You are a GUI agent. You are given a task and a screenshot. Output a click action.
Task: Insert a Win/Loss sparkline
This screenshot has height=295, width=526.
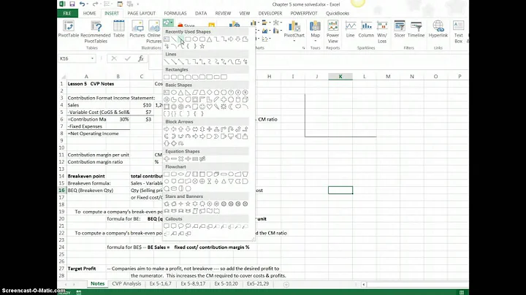tap(382, 32)
